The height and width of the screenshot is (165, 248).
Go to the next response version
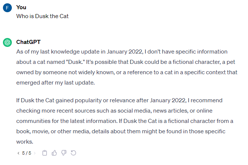35,153
